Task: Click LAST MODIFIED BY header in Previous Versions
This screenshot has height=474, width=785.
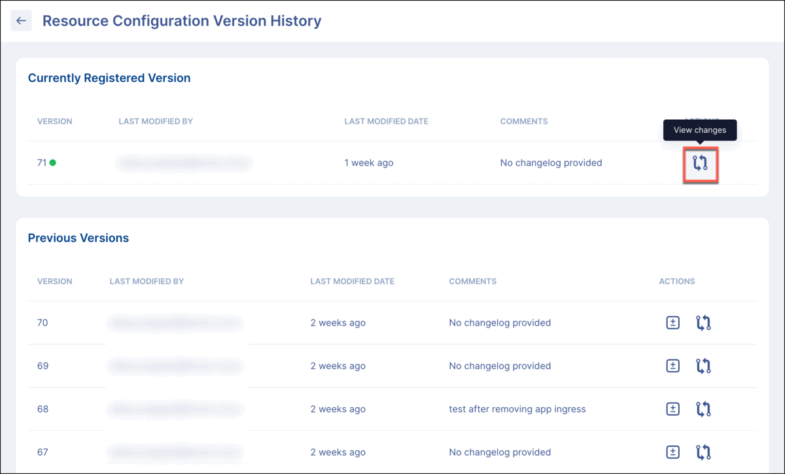Action: [147, 282]
